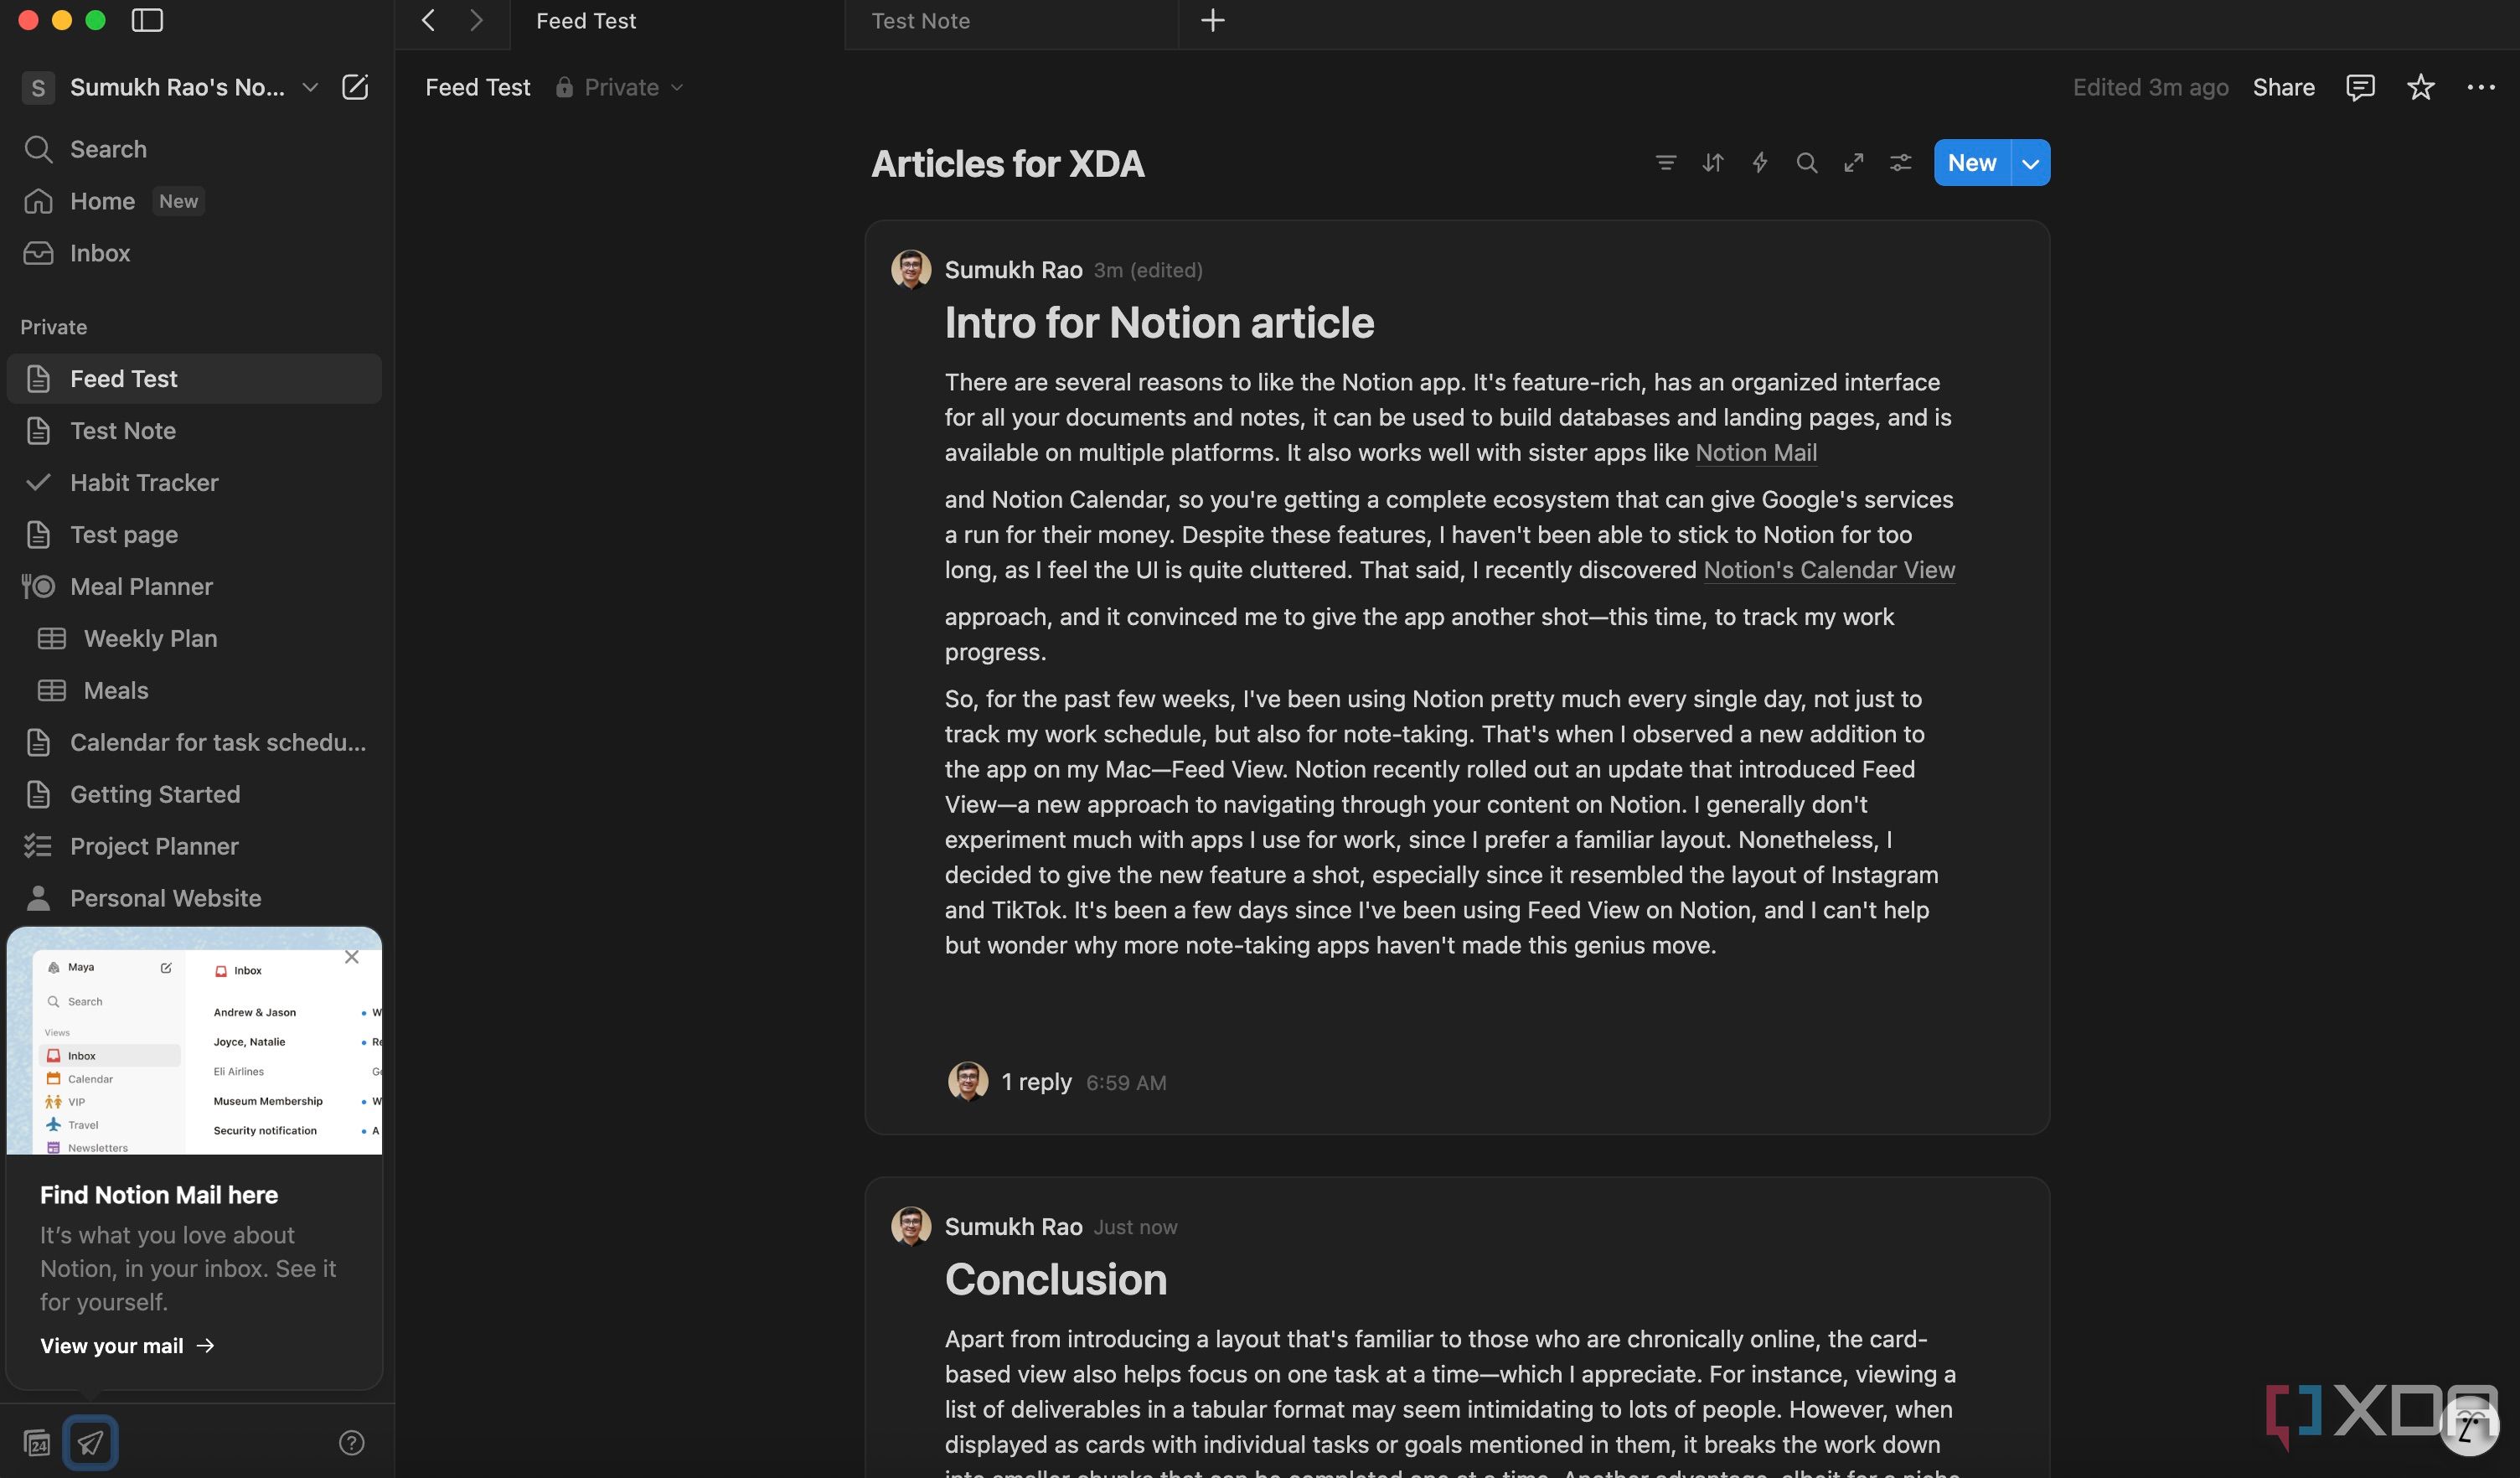
Task: Open Calendar for task scheduling page
Action: 194,743
